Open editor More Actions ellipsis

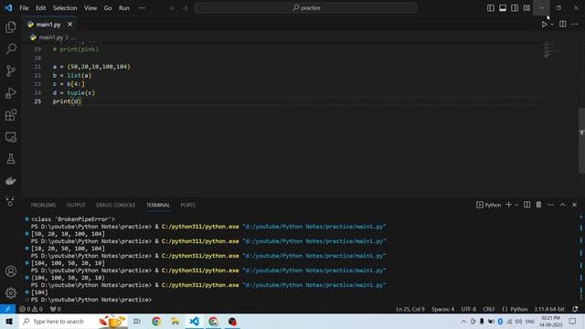575,25
